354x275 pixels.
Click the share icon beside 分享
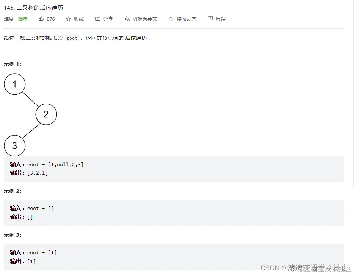point(98,19)
